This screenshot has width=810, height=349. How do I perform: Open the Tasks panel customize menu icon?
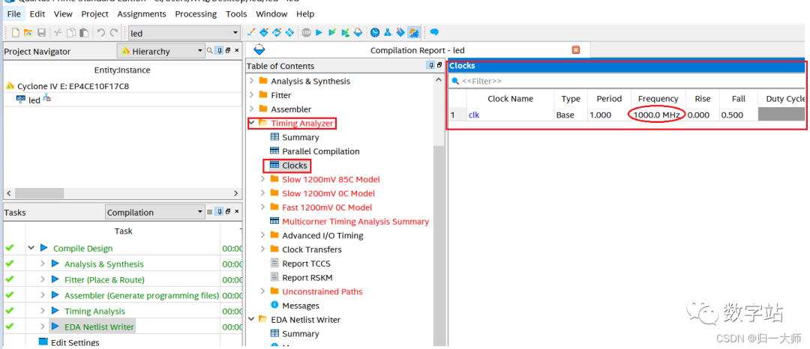[210, 212]
